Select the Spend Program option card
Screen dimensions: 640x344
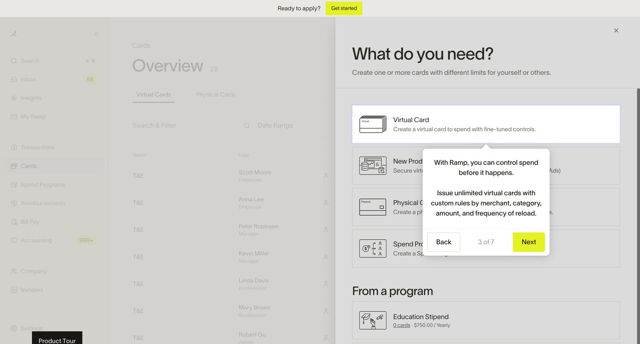486,248
